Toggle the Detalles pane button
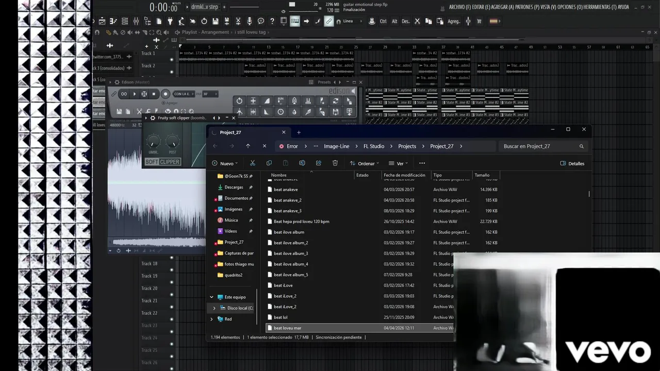 [x=572, y=163]
